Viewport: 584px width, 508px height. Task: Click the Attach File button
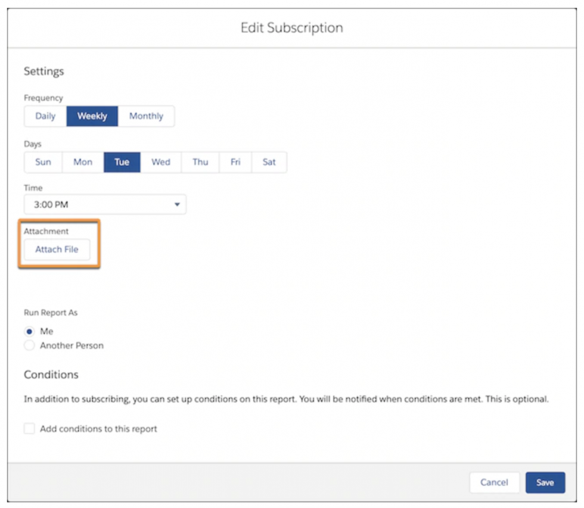click(x=56, y=250)
